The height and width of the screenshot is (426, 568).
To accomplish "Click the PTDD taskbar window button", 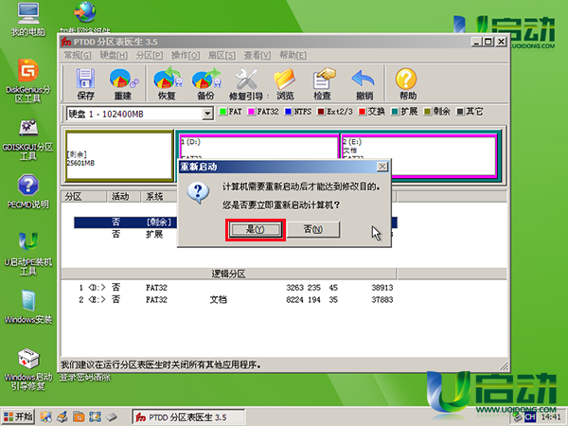I will click(x=188, y=417).
